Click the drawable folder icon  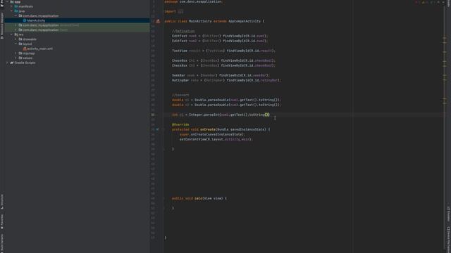click(20, 39)
